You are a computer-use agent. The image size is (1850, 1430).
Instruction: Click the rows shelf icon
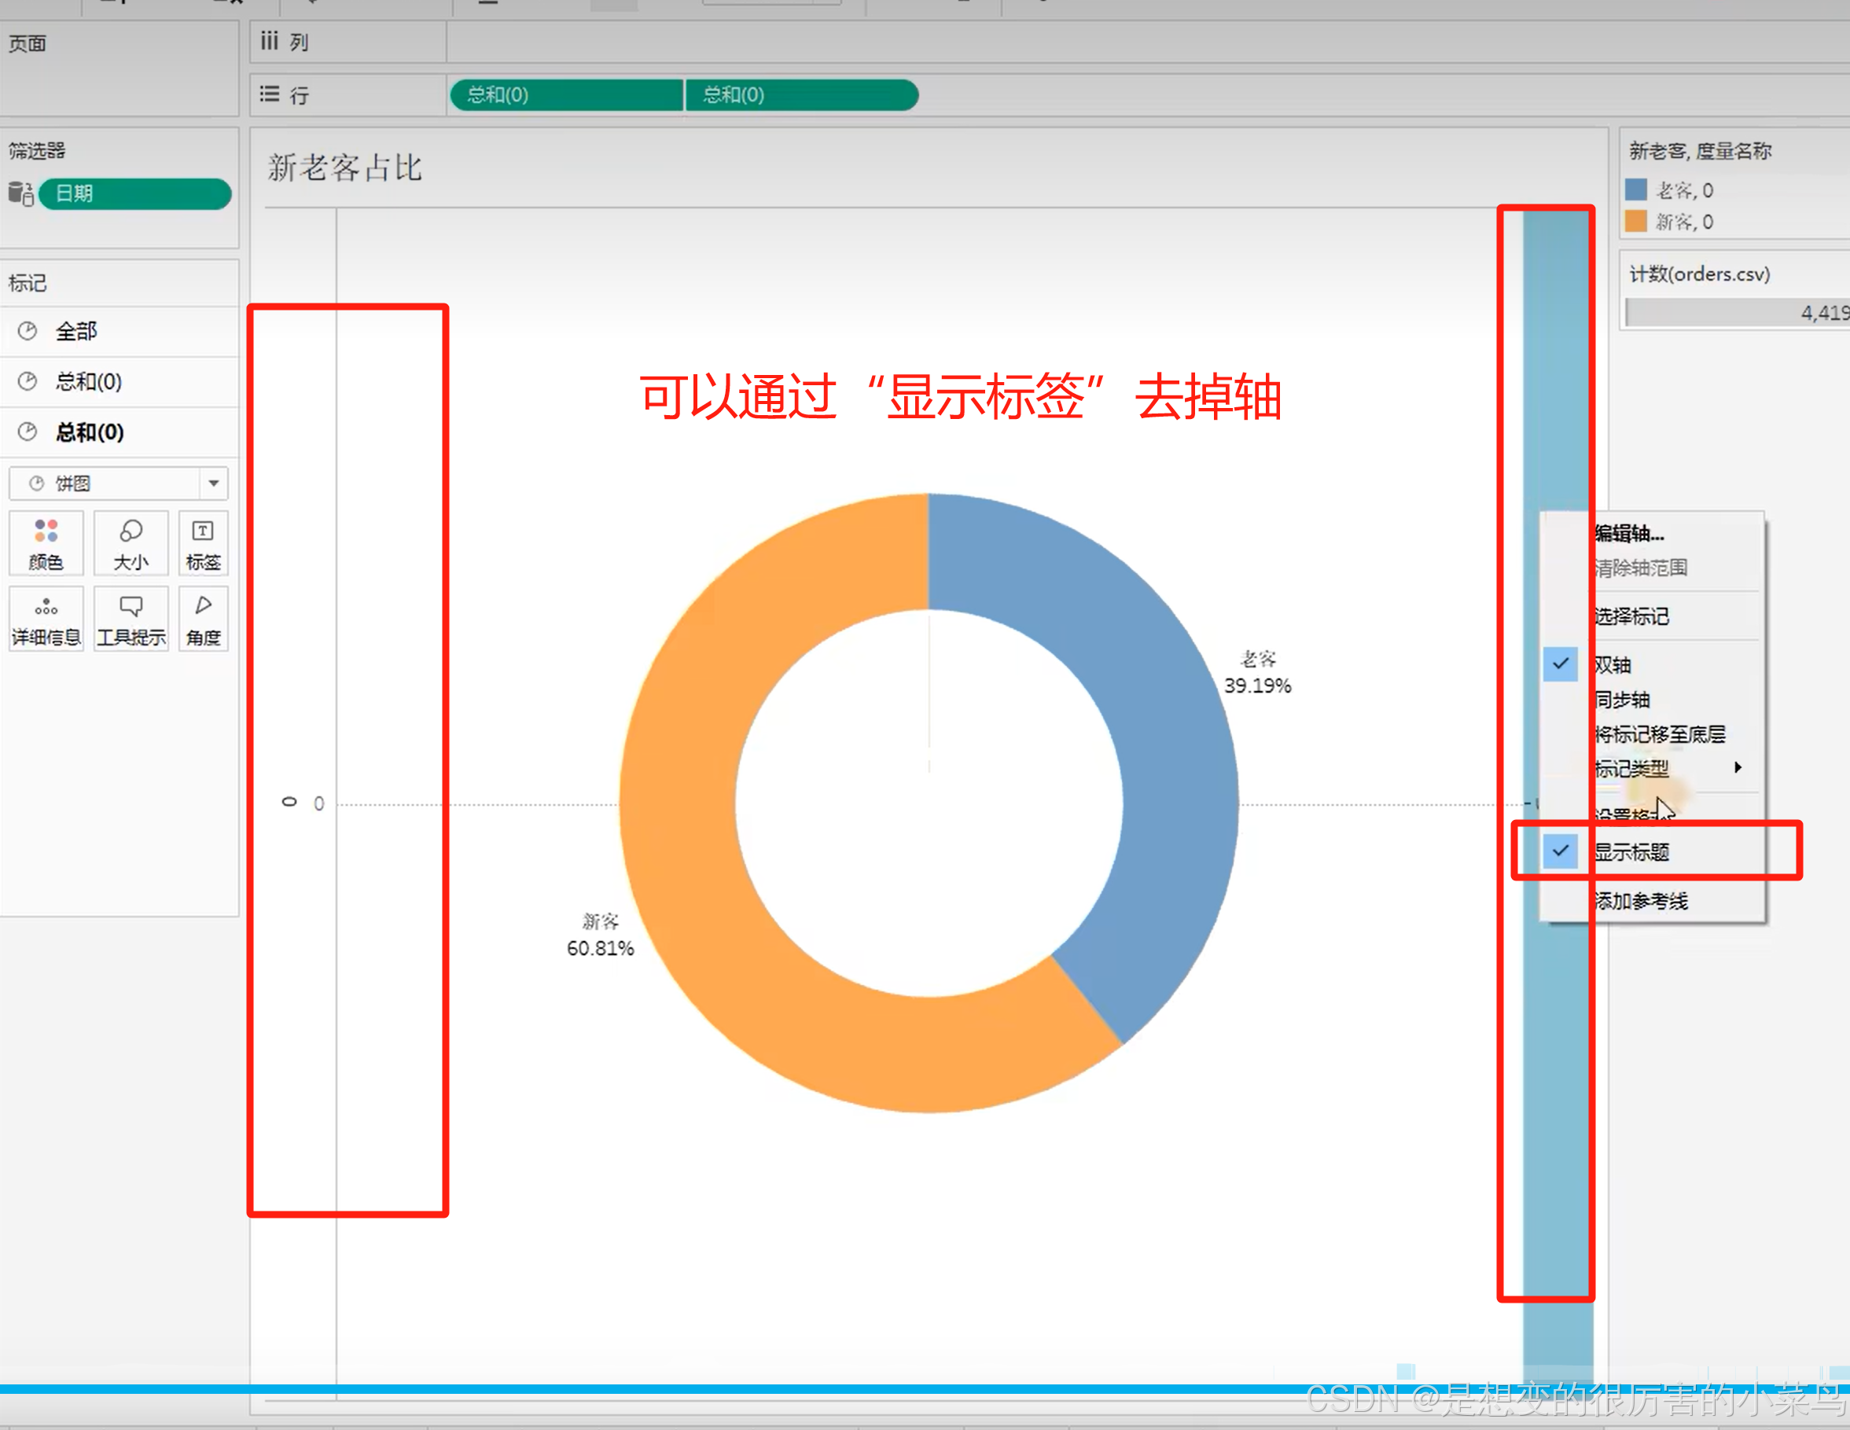tap(270, 94)
